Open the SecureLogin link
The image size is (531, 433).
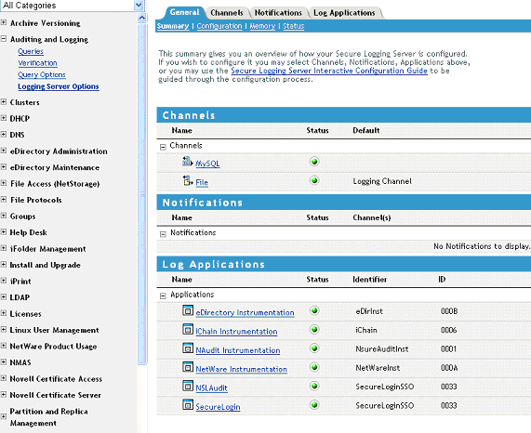pos(218,407)
